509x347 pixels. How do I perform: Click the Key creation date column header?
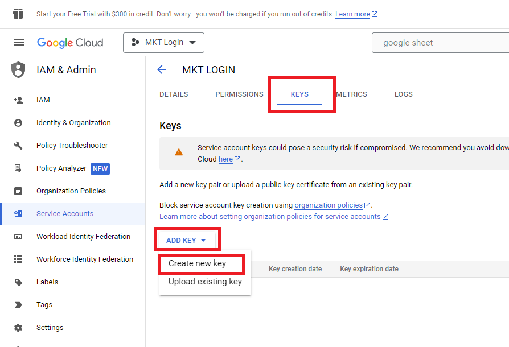pyautogui.click(x=295, y=269)
